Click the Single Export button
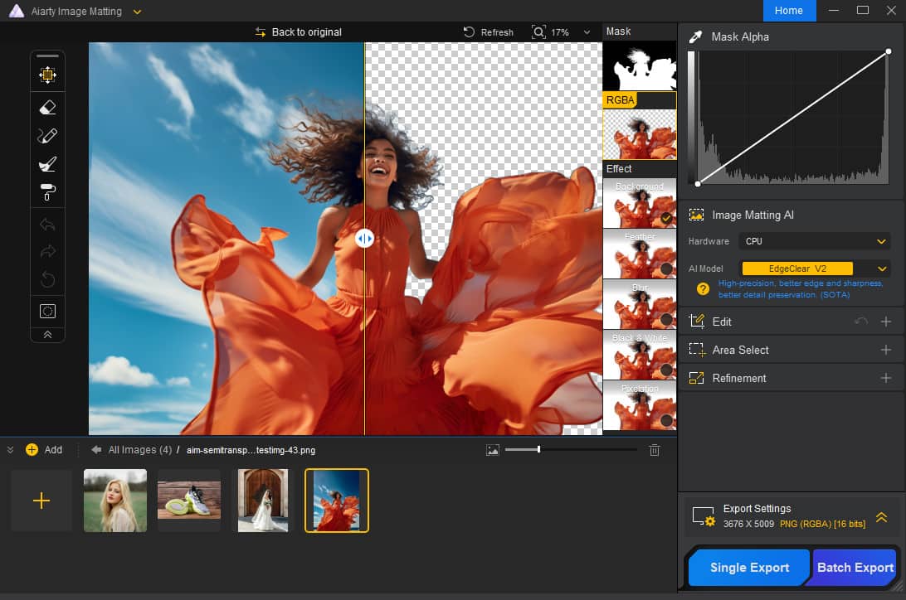 749,568
